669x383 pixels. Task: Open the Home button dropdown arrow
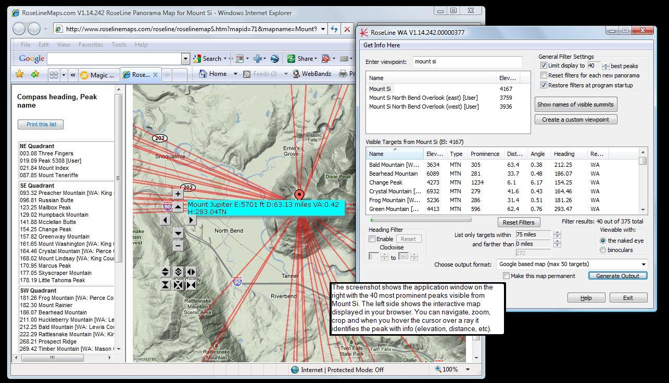[235, 74]
